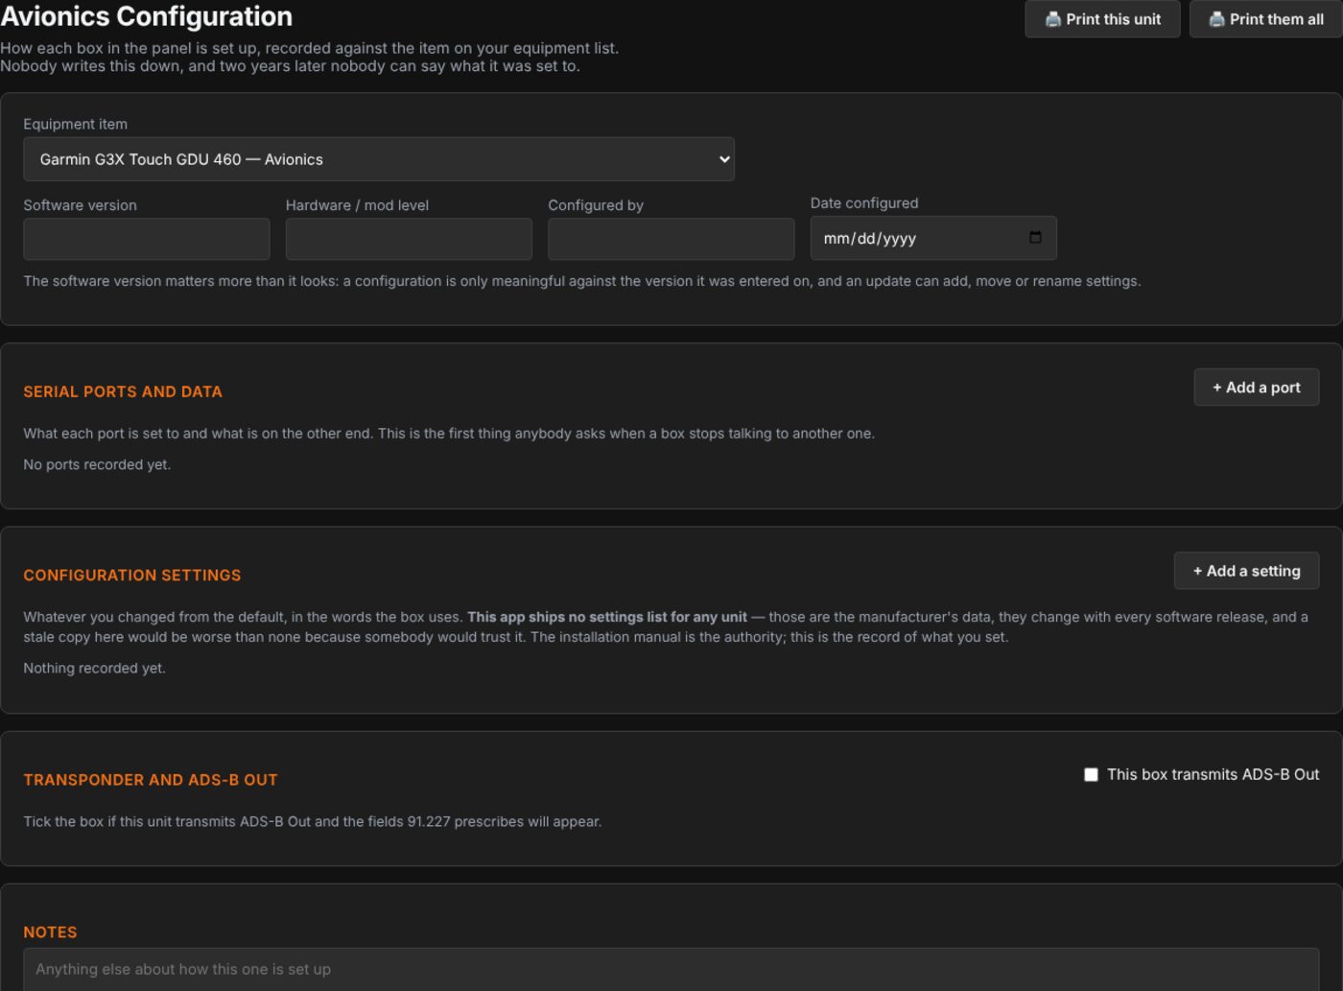Add a port under Serial Ports
1343x991 pixels.
(1257, 388)
